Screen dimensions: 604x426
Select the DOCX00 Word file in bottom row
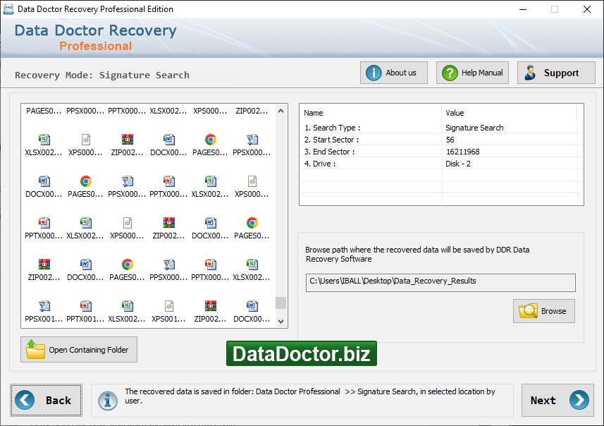[x=252, y=306]
